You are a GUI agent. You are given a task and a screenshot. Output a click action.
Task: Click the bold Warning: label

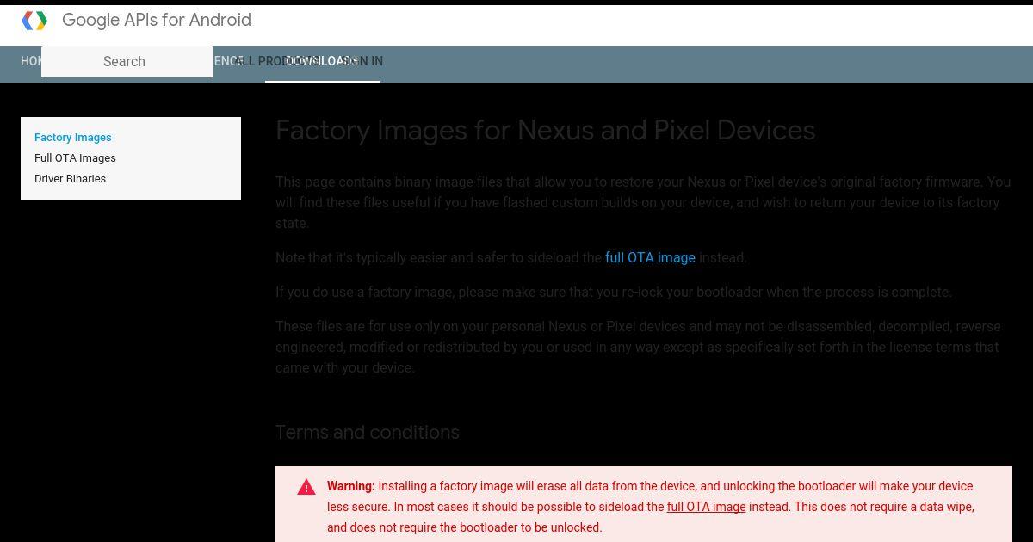click(351, 486)
